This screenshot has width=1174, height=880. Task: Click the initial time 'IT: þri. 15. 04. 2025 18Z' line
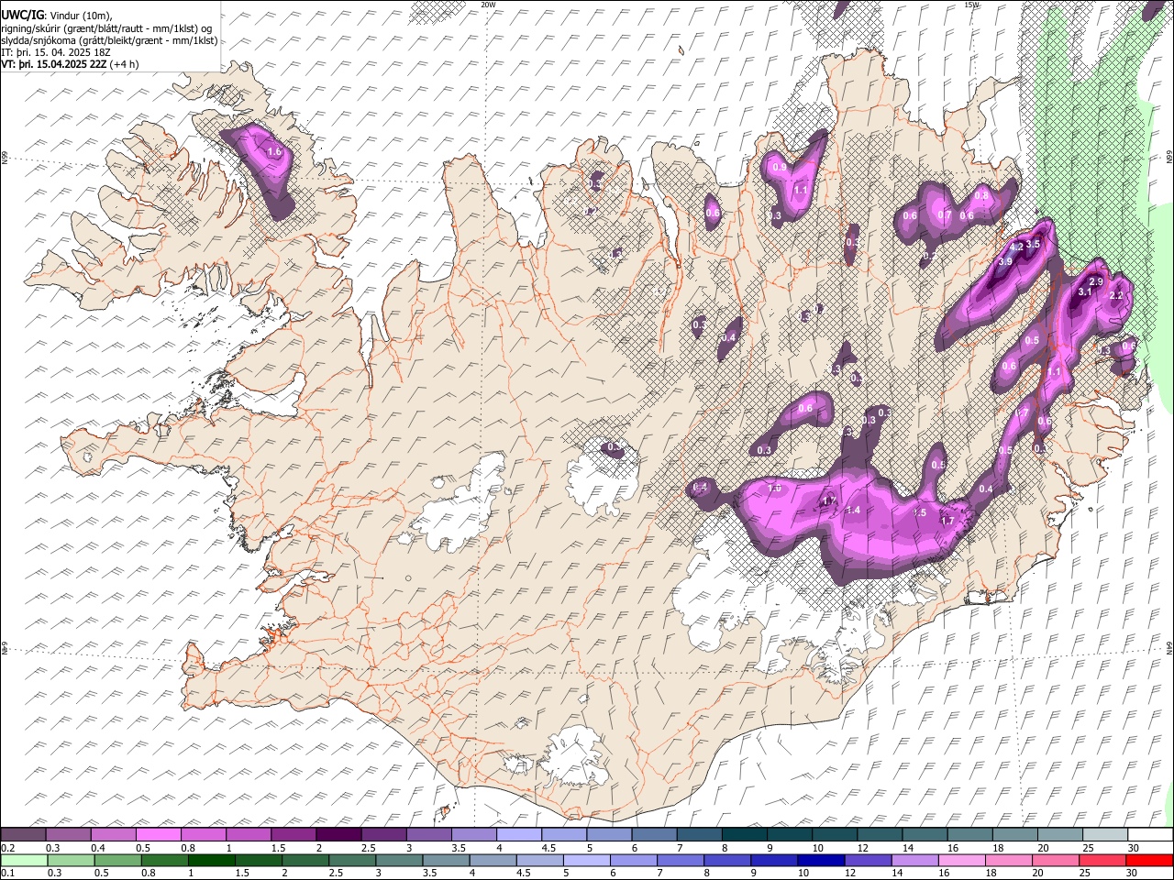pyautogui.click(x=57, y=52)
